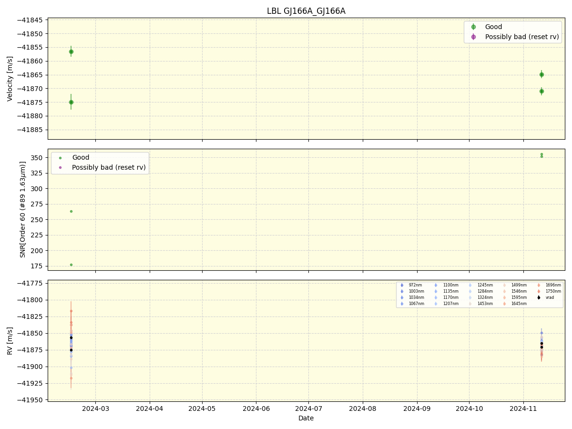Click the SNR point near 177
572x429 pixels.
71,265
